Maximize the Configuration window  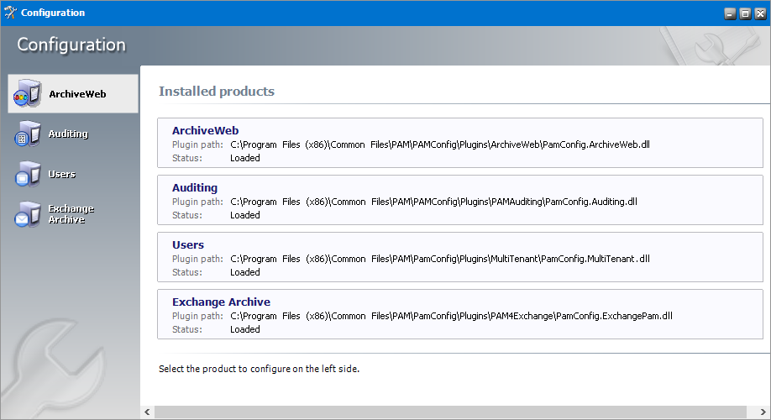[744, 13]
